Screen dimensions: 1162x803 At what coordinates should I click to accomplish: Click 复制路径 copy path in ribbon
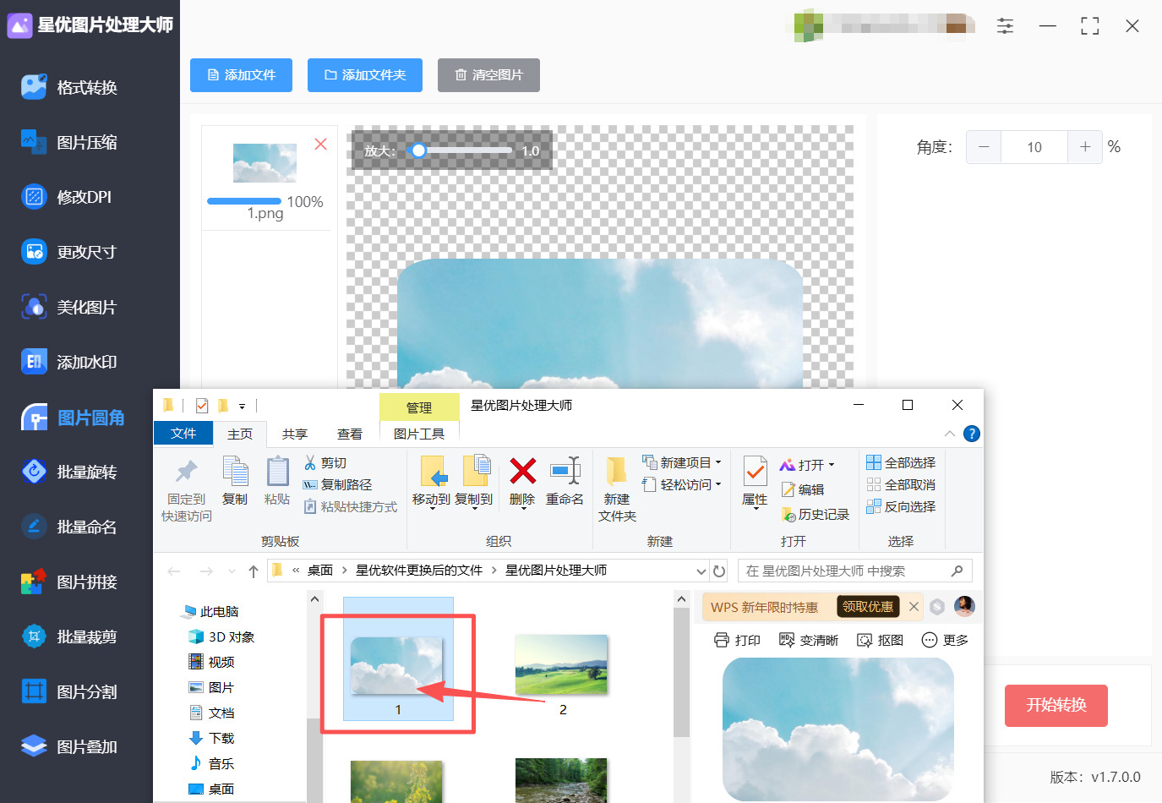point(338,485)
